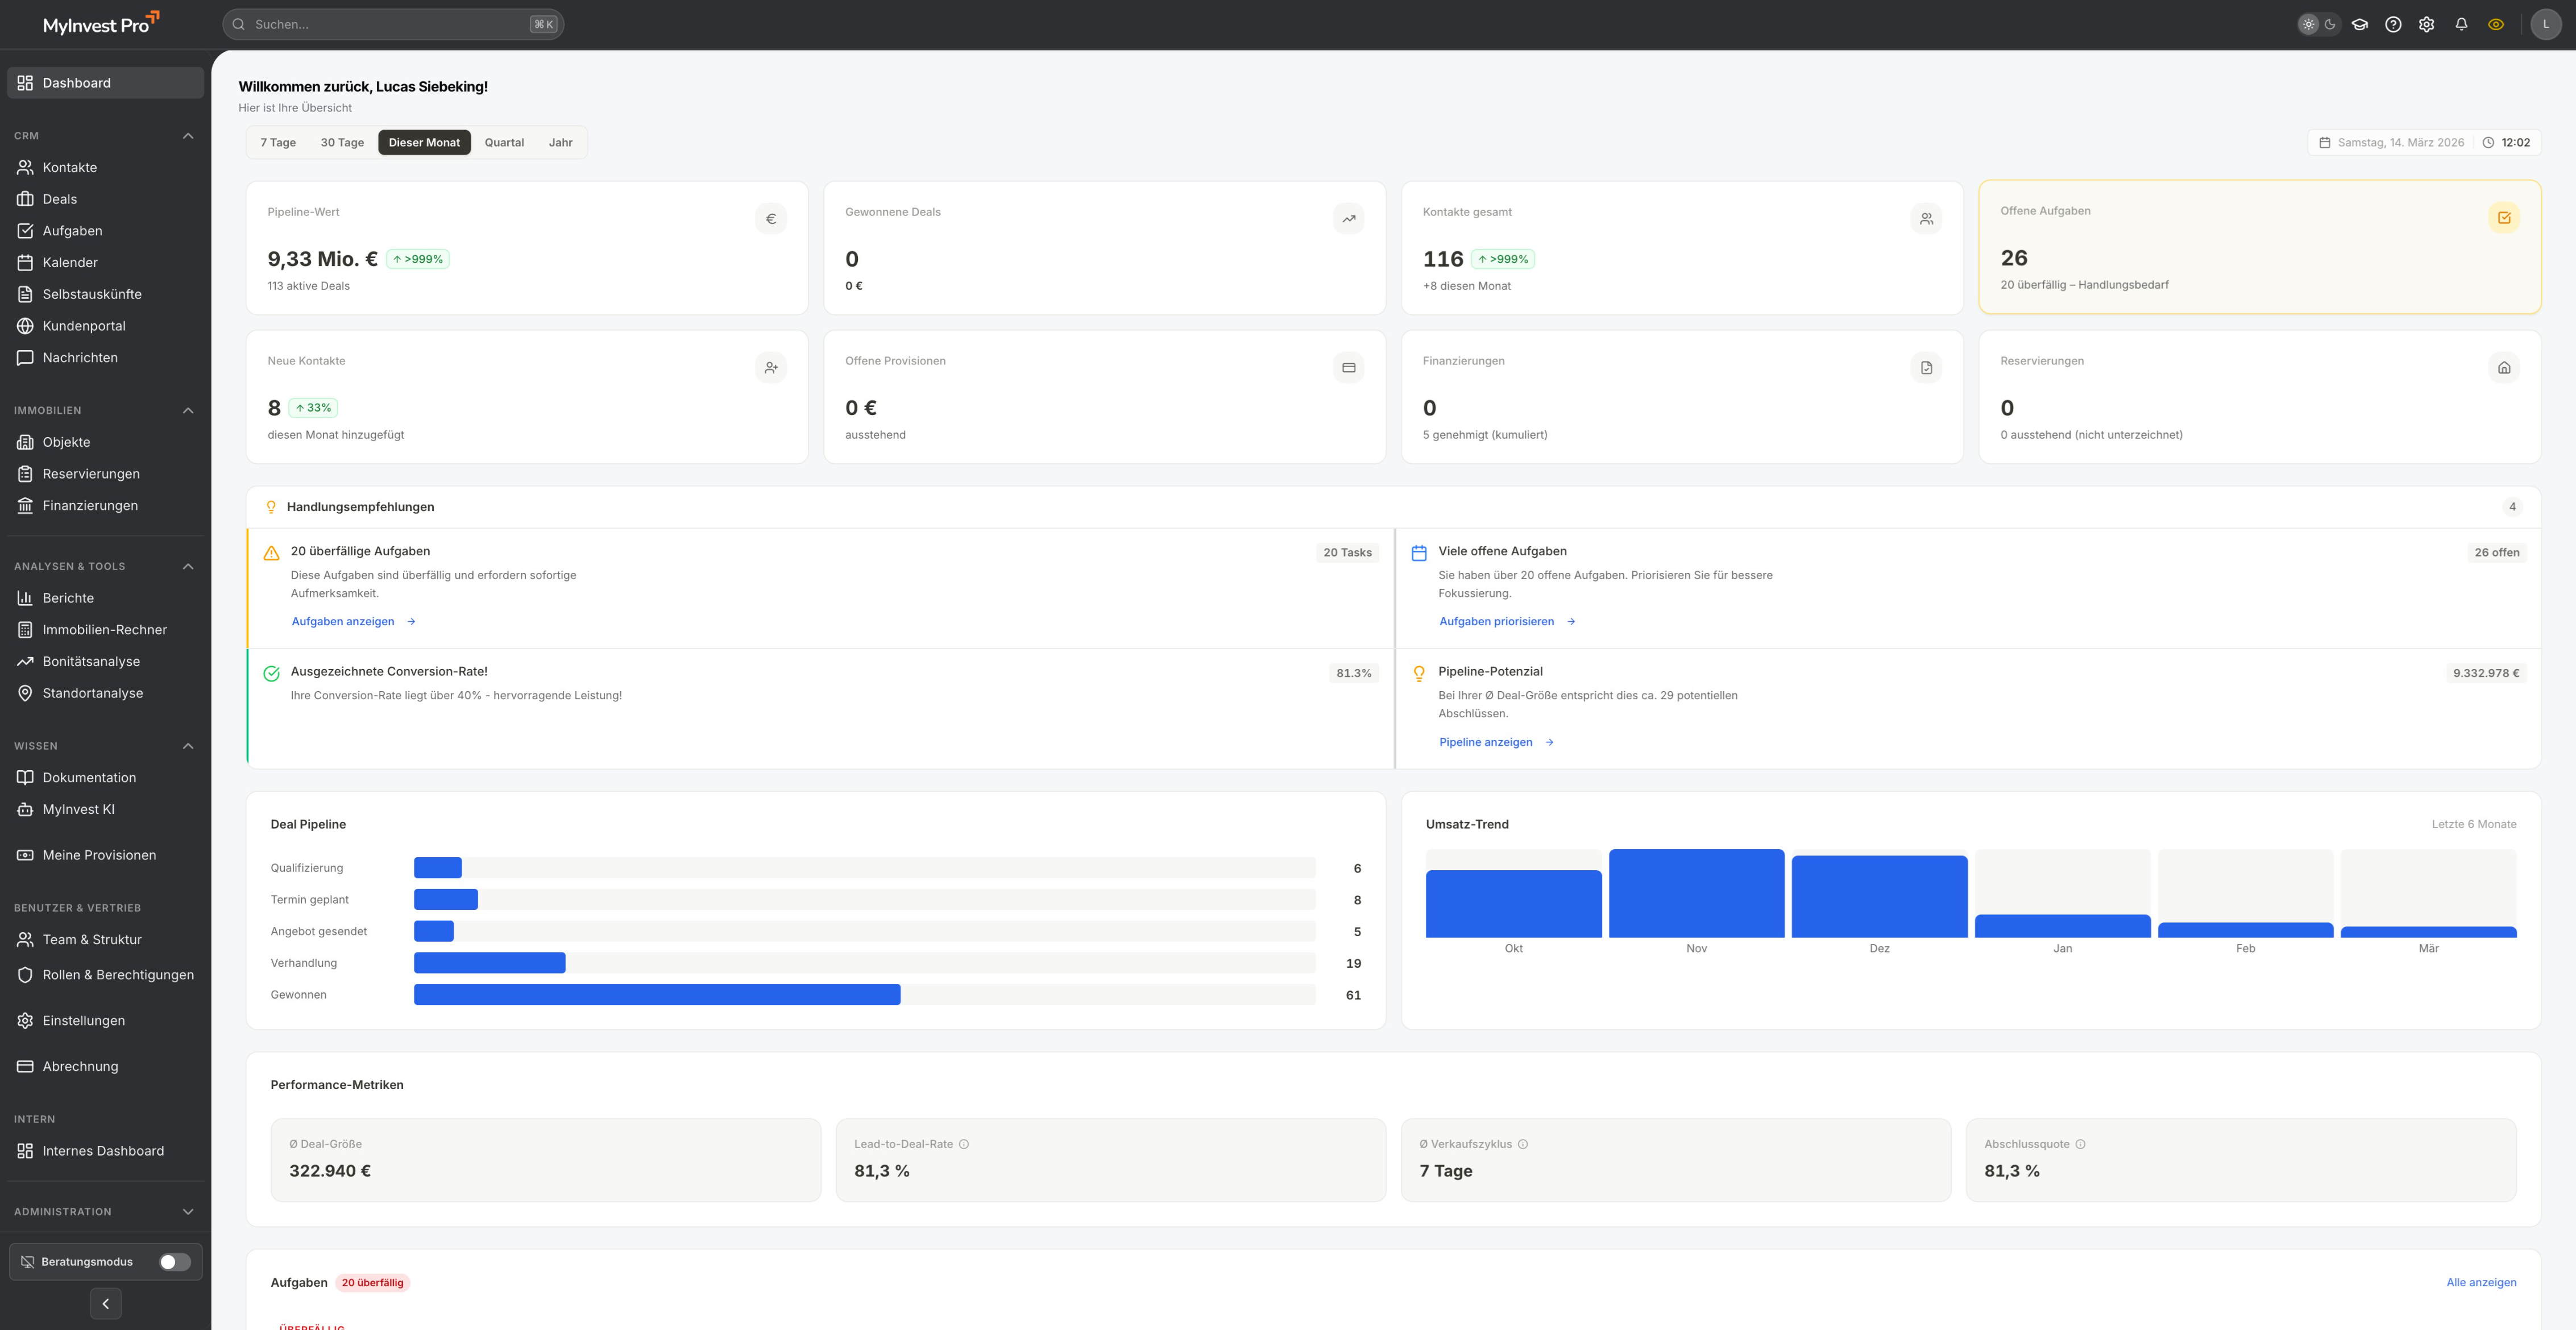Open the help menu in the top bar
2576x1330 pixels.
pos(2393,23)
